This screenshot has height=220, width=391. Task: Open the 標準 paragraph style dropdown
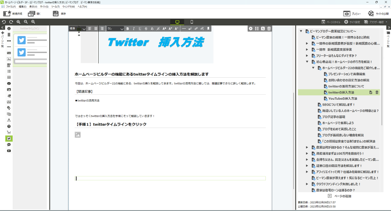click(x=78, y=29)
